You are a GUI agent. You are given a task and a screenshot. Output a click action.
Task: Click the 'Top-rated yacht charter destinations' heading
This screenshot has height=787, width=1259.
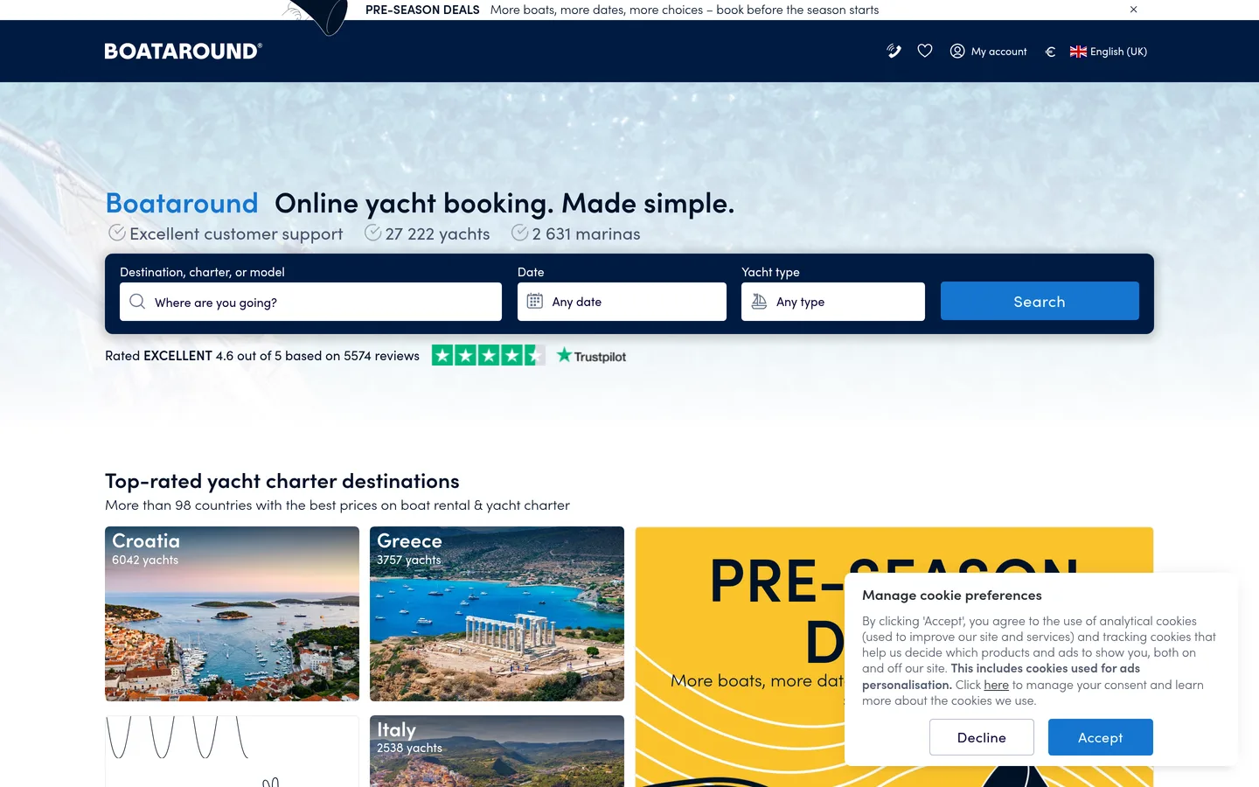[282, 481]
